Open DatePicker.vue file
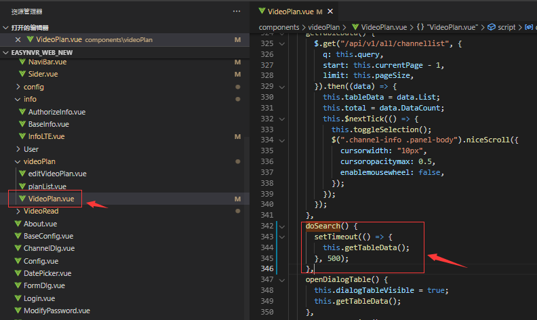537x320 pixels. click(x=47, y=273)
